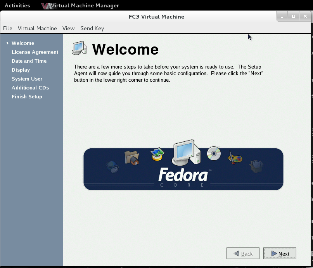The width and height of the screenshot is (313, 268).
Task: Open the Send Key menu
Action: coord(92,28)
